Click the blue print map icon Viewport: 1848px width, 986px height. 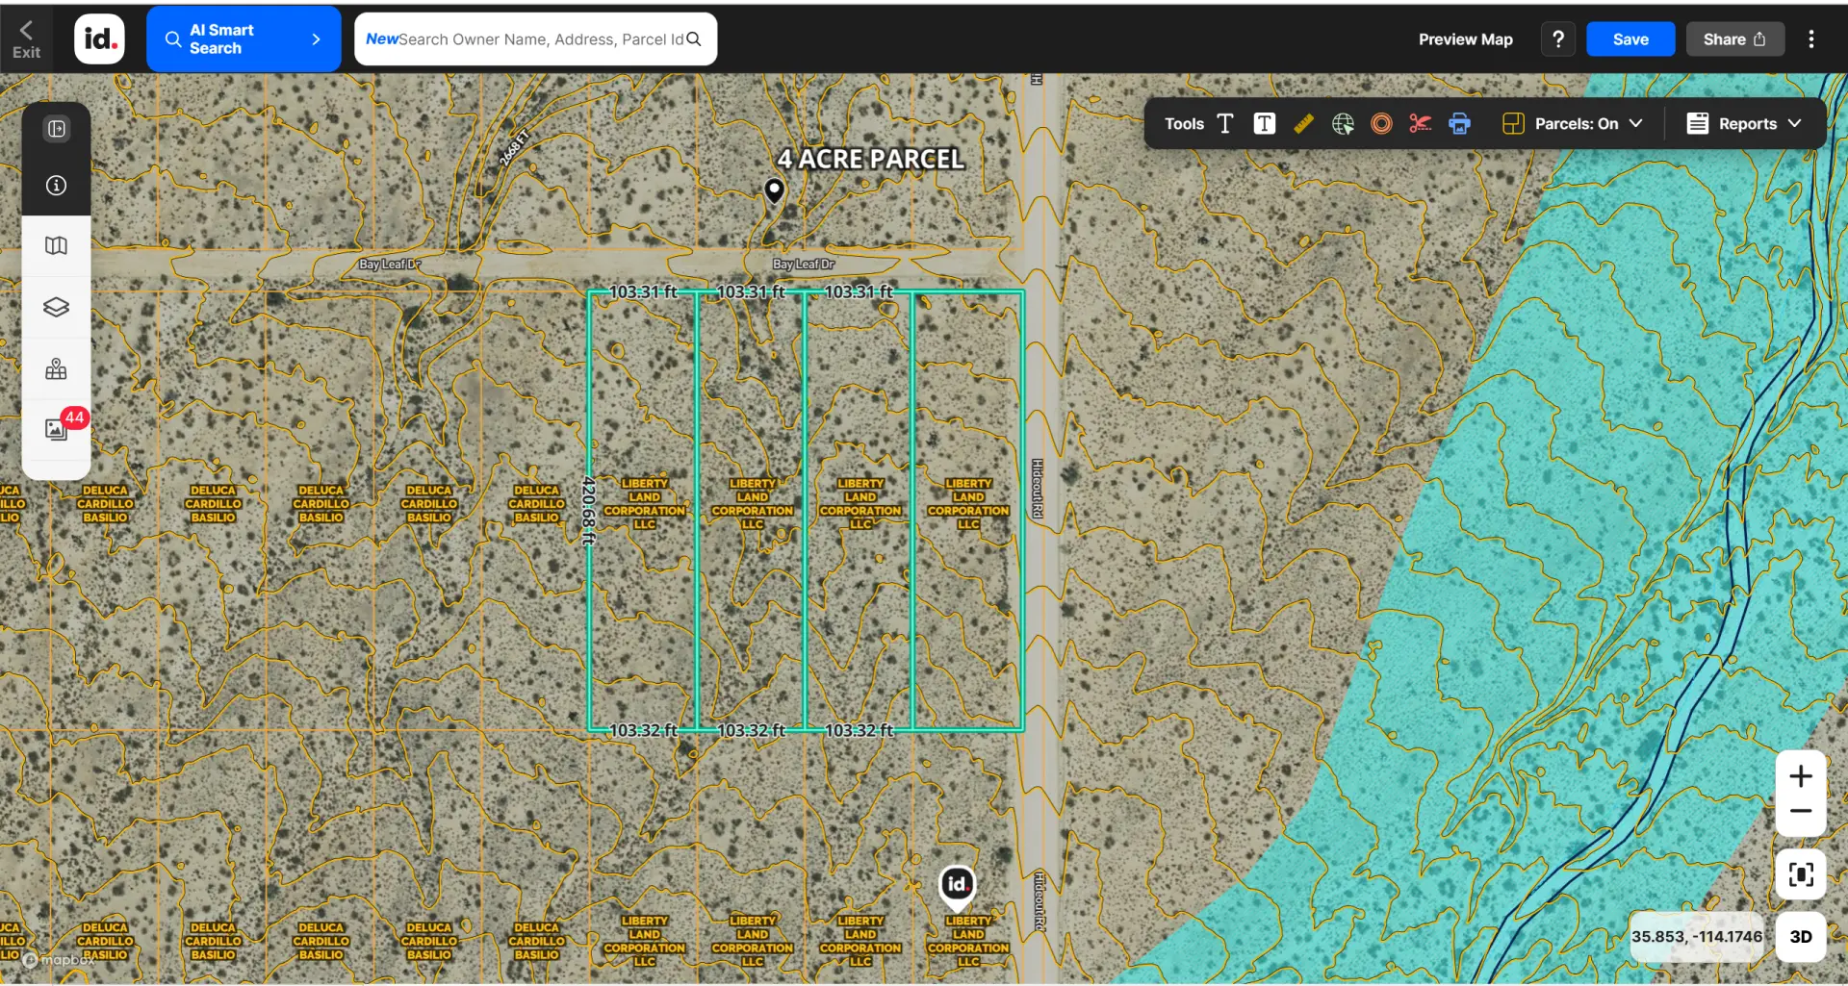(x=1459, y=124)
